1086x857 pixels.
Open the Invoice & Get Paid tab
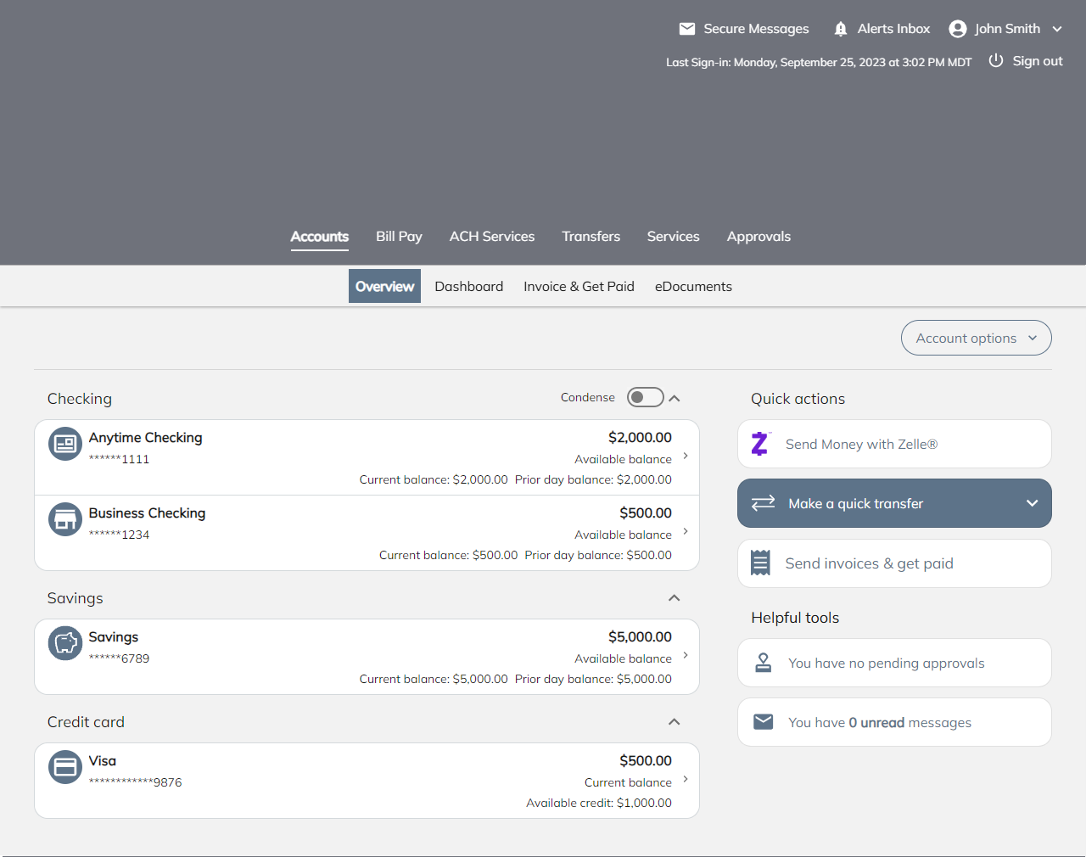pyautogui.click(x=579, y=287)
